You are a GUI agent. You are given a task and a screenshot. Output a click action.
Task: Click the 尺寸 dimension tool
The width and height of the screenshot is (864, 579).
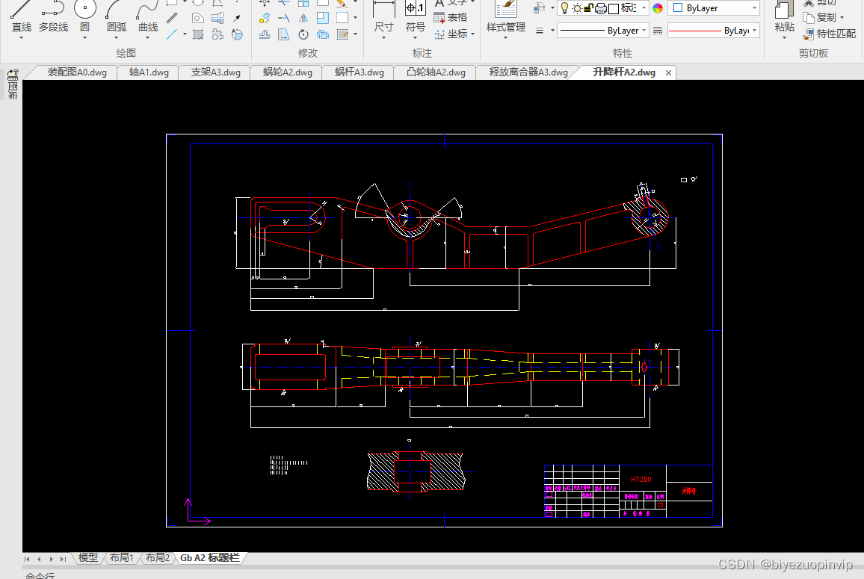pos(383,18)
